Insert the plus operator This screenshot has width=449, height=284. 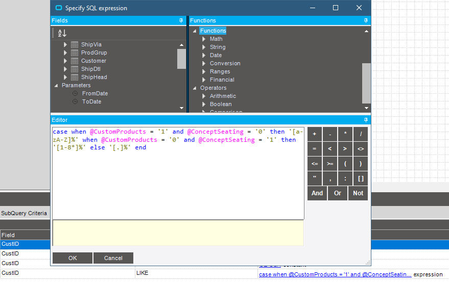coord(314,134)
